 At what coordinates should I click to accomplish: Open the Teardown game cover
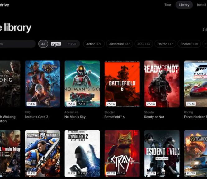pyautogui.click(x=196, y=153)
